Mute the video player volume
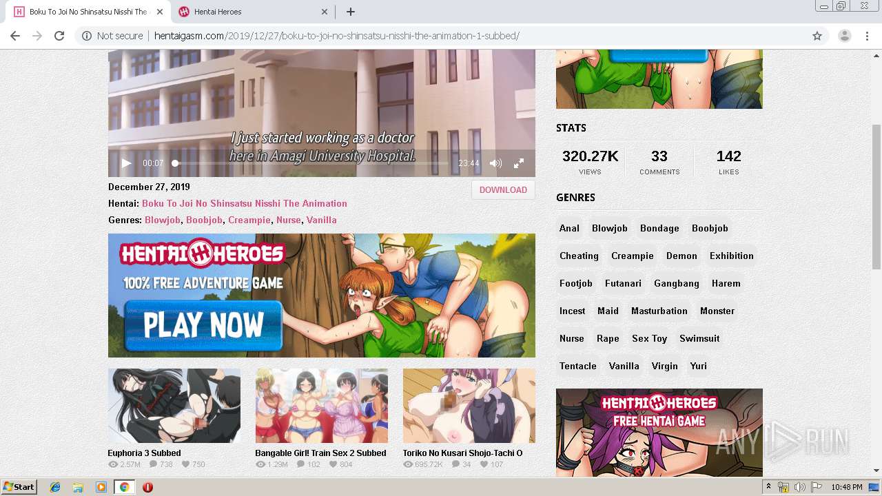This screenshot has width=882, height=496. pos(495,163)
